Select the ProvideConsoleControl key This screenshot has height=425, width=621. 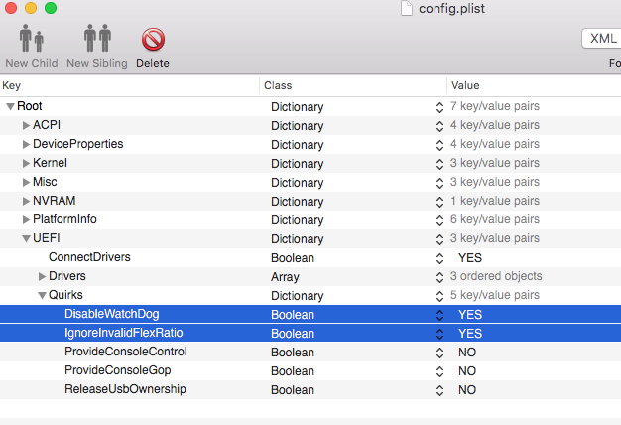[x=126, y=352]
